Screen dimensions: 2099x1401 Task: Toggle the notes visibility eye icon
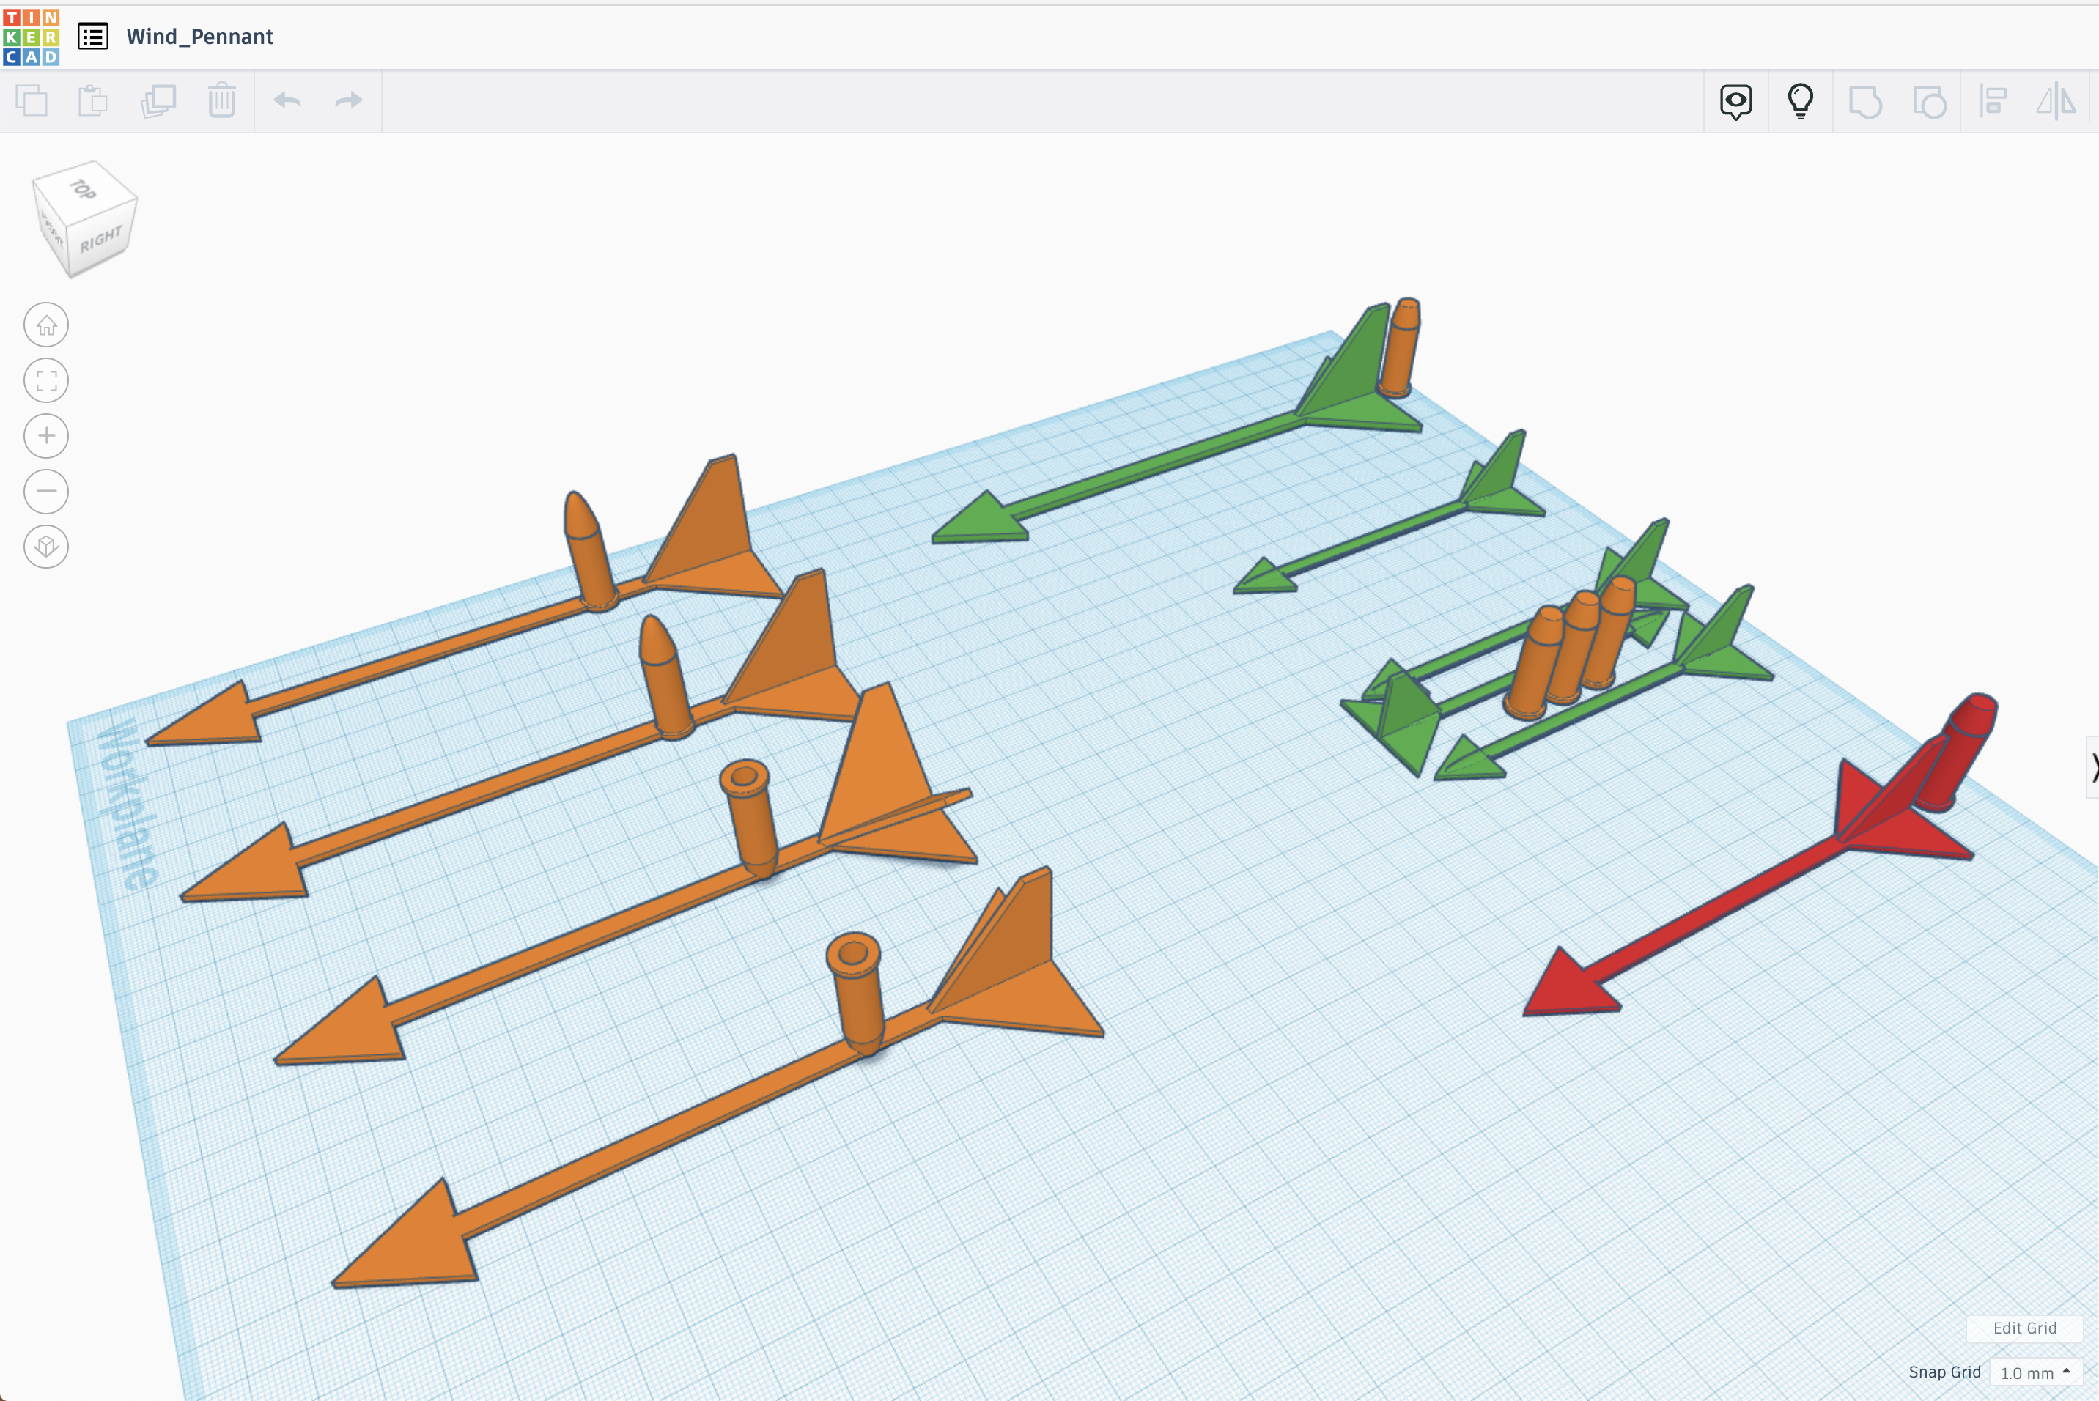click(x=1735, y=101)
